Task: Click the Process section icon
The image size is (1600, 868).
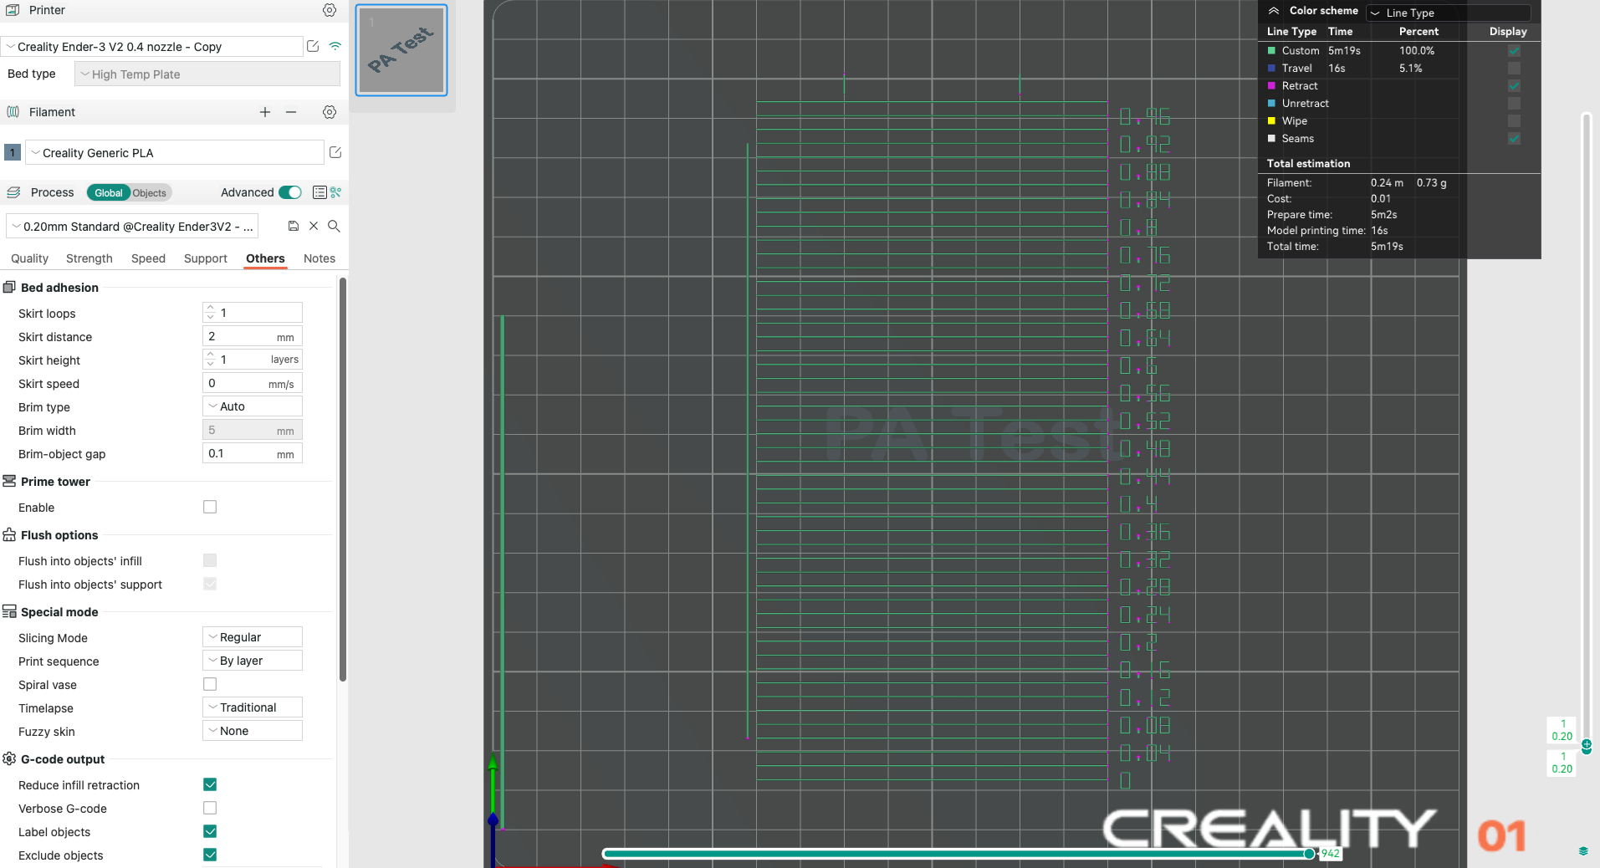Action: click(x=13, y=192)
